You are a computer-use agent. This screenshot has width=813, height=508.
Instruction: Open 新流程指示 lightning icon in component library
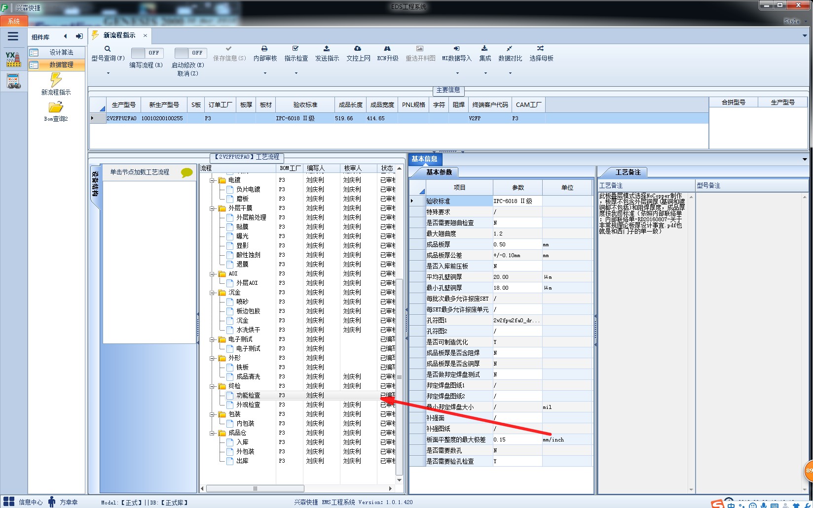56,79
